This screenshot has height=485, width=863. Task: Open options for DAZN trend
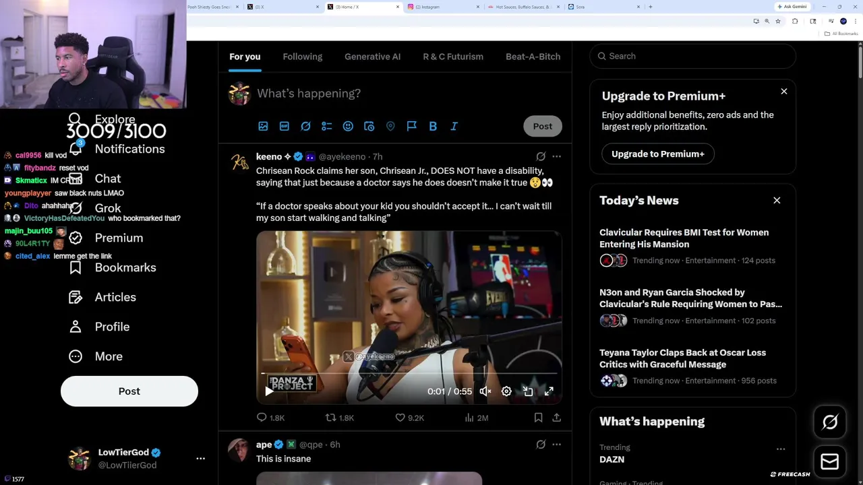coord(781,449)
